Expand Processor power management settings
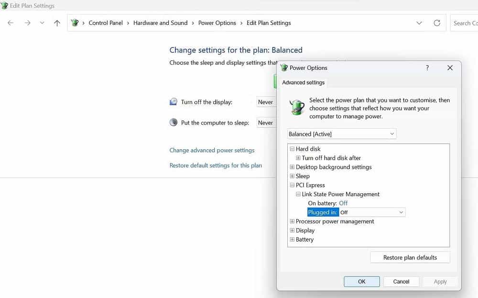Viewport: 478px width, 298px height. click(x=292, y=221)
